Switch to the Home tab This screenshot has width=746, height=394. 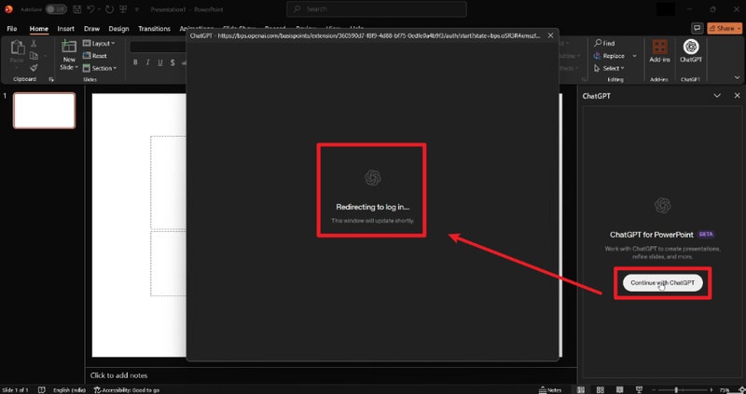(x=38, y=29)
